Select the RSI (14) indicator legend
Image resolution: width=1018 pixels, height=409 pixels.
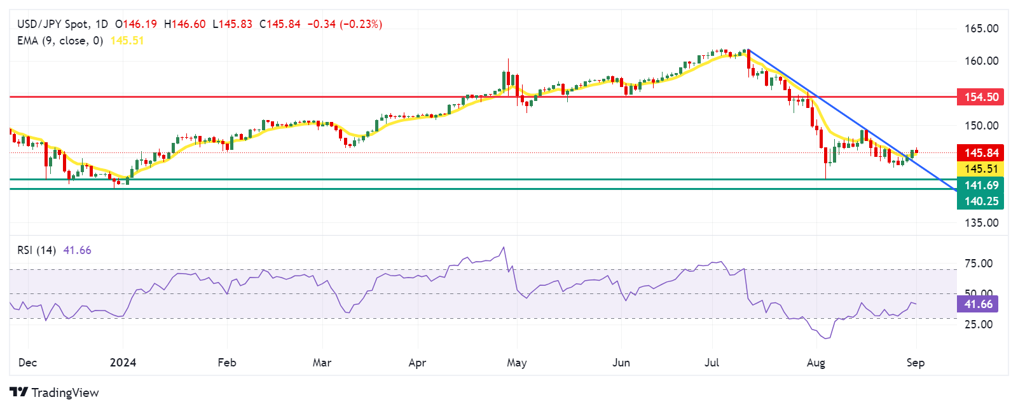point(36,250)
